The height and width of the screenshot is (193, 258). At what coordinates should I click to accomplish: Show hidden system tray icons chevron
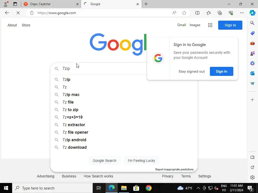tap(198, 188)
